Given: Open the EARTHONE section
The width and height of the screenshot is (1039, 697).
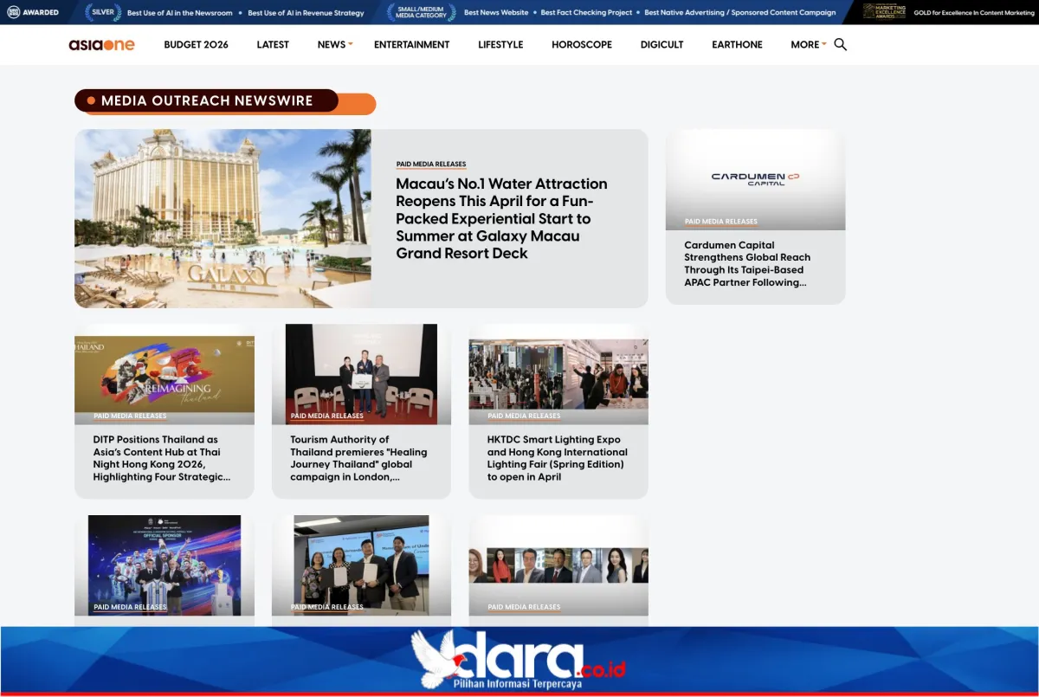Looking at the screenshot, I should [737, 44].
